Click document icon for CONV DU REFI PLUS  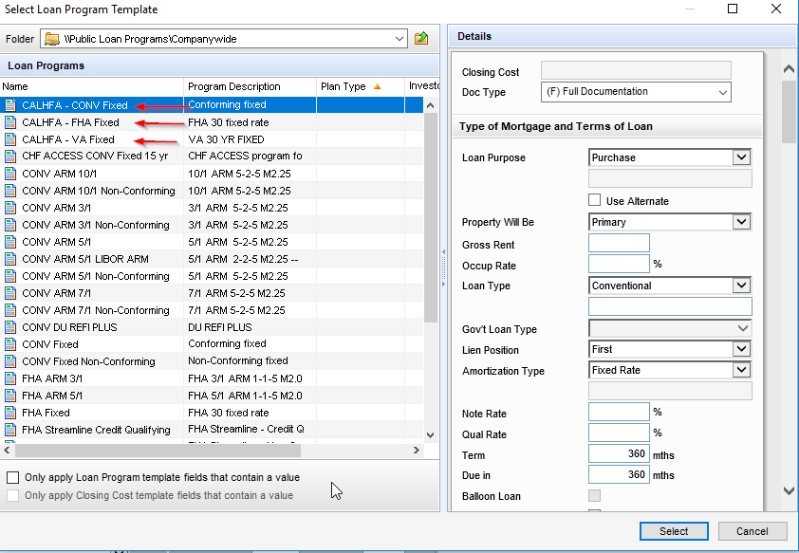click(x=10, y=327)
